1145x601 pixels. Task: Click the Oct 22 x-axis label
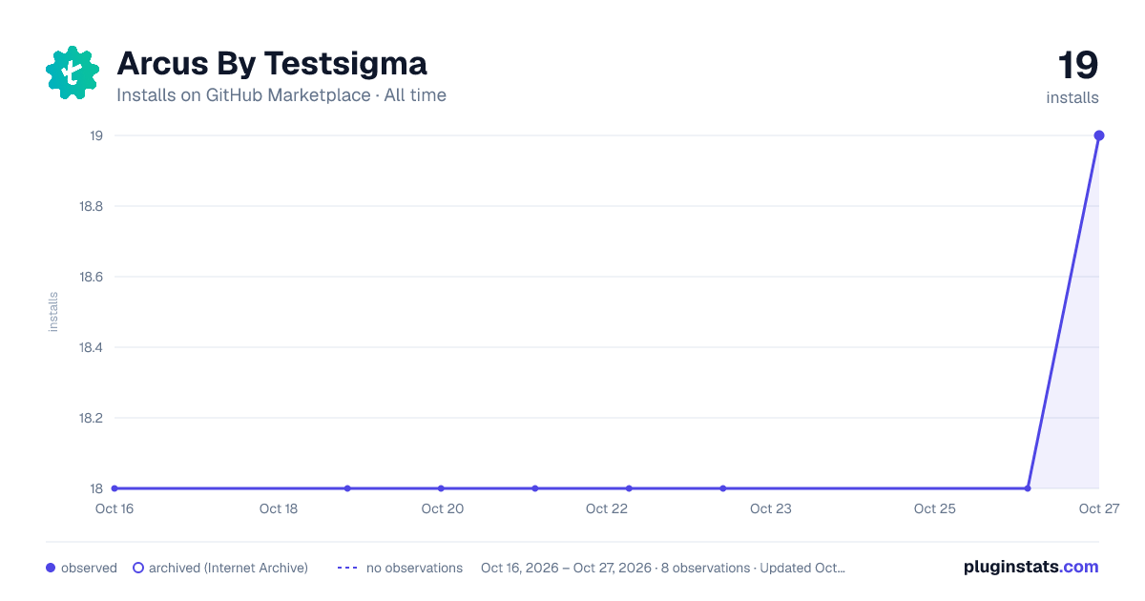coord(607,508)
